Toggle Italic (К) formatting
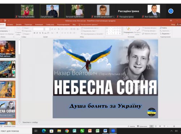 coord(37,33)
